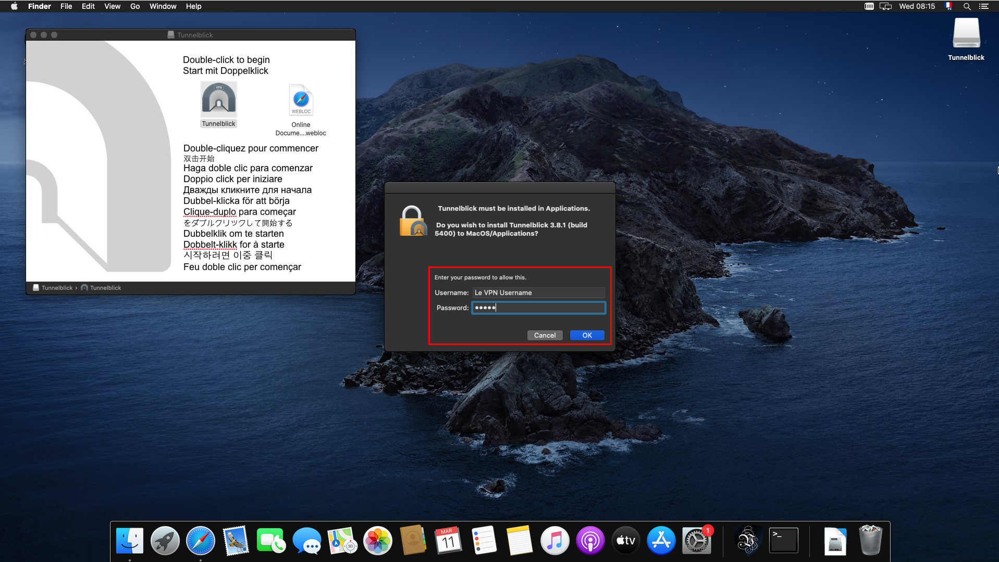Screen dimensions: 999x562
Task: Focus the Password field
Action: click(538, 308)
